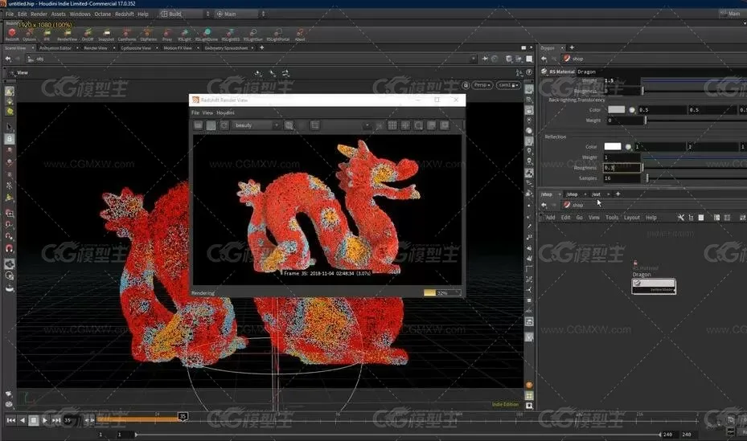The height and width of the screenshot is (441, 747).
Task: Click the Redshift shelf tool icon
Action: click(12, 33)
